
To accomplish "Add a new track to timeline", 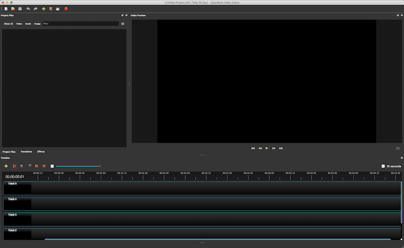I will (x=6, y=166).
